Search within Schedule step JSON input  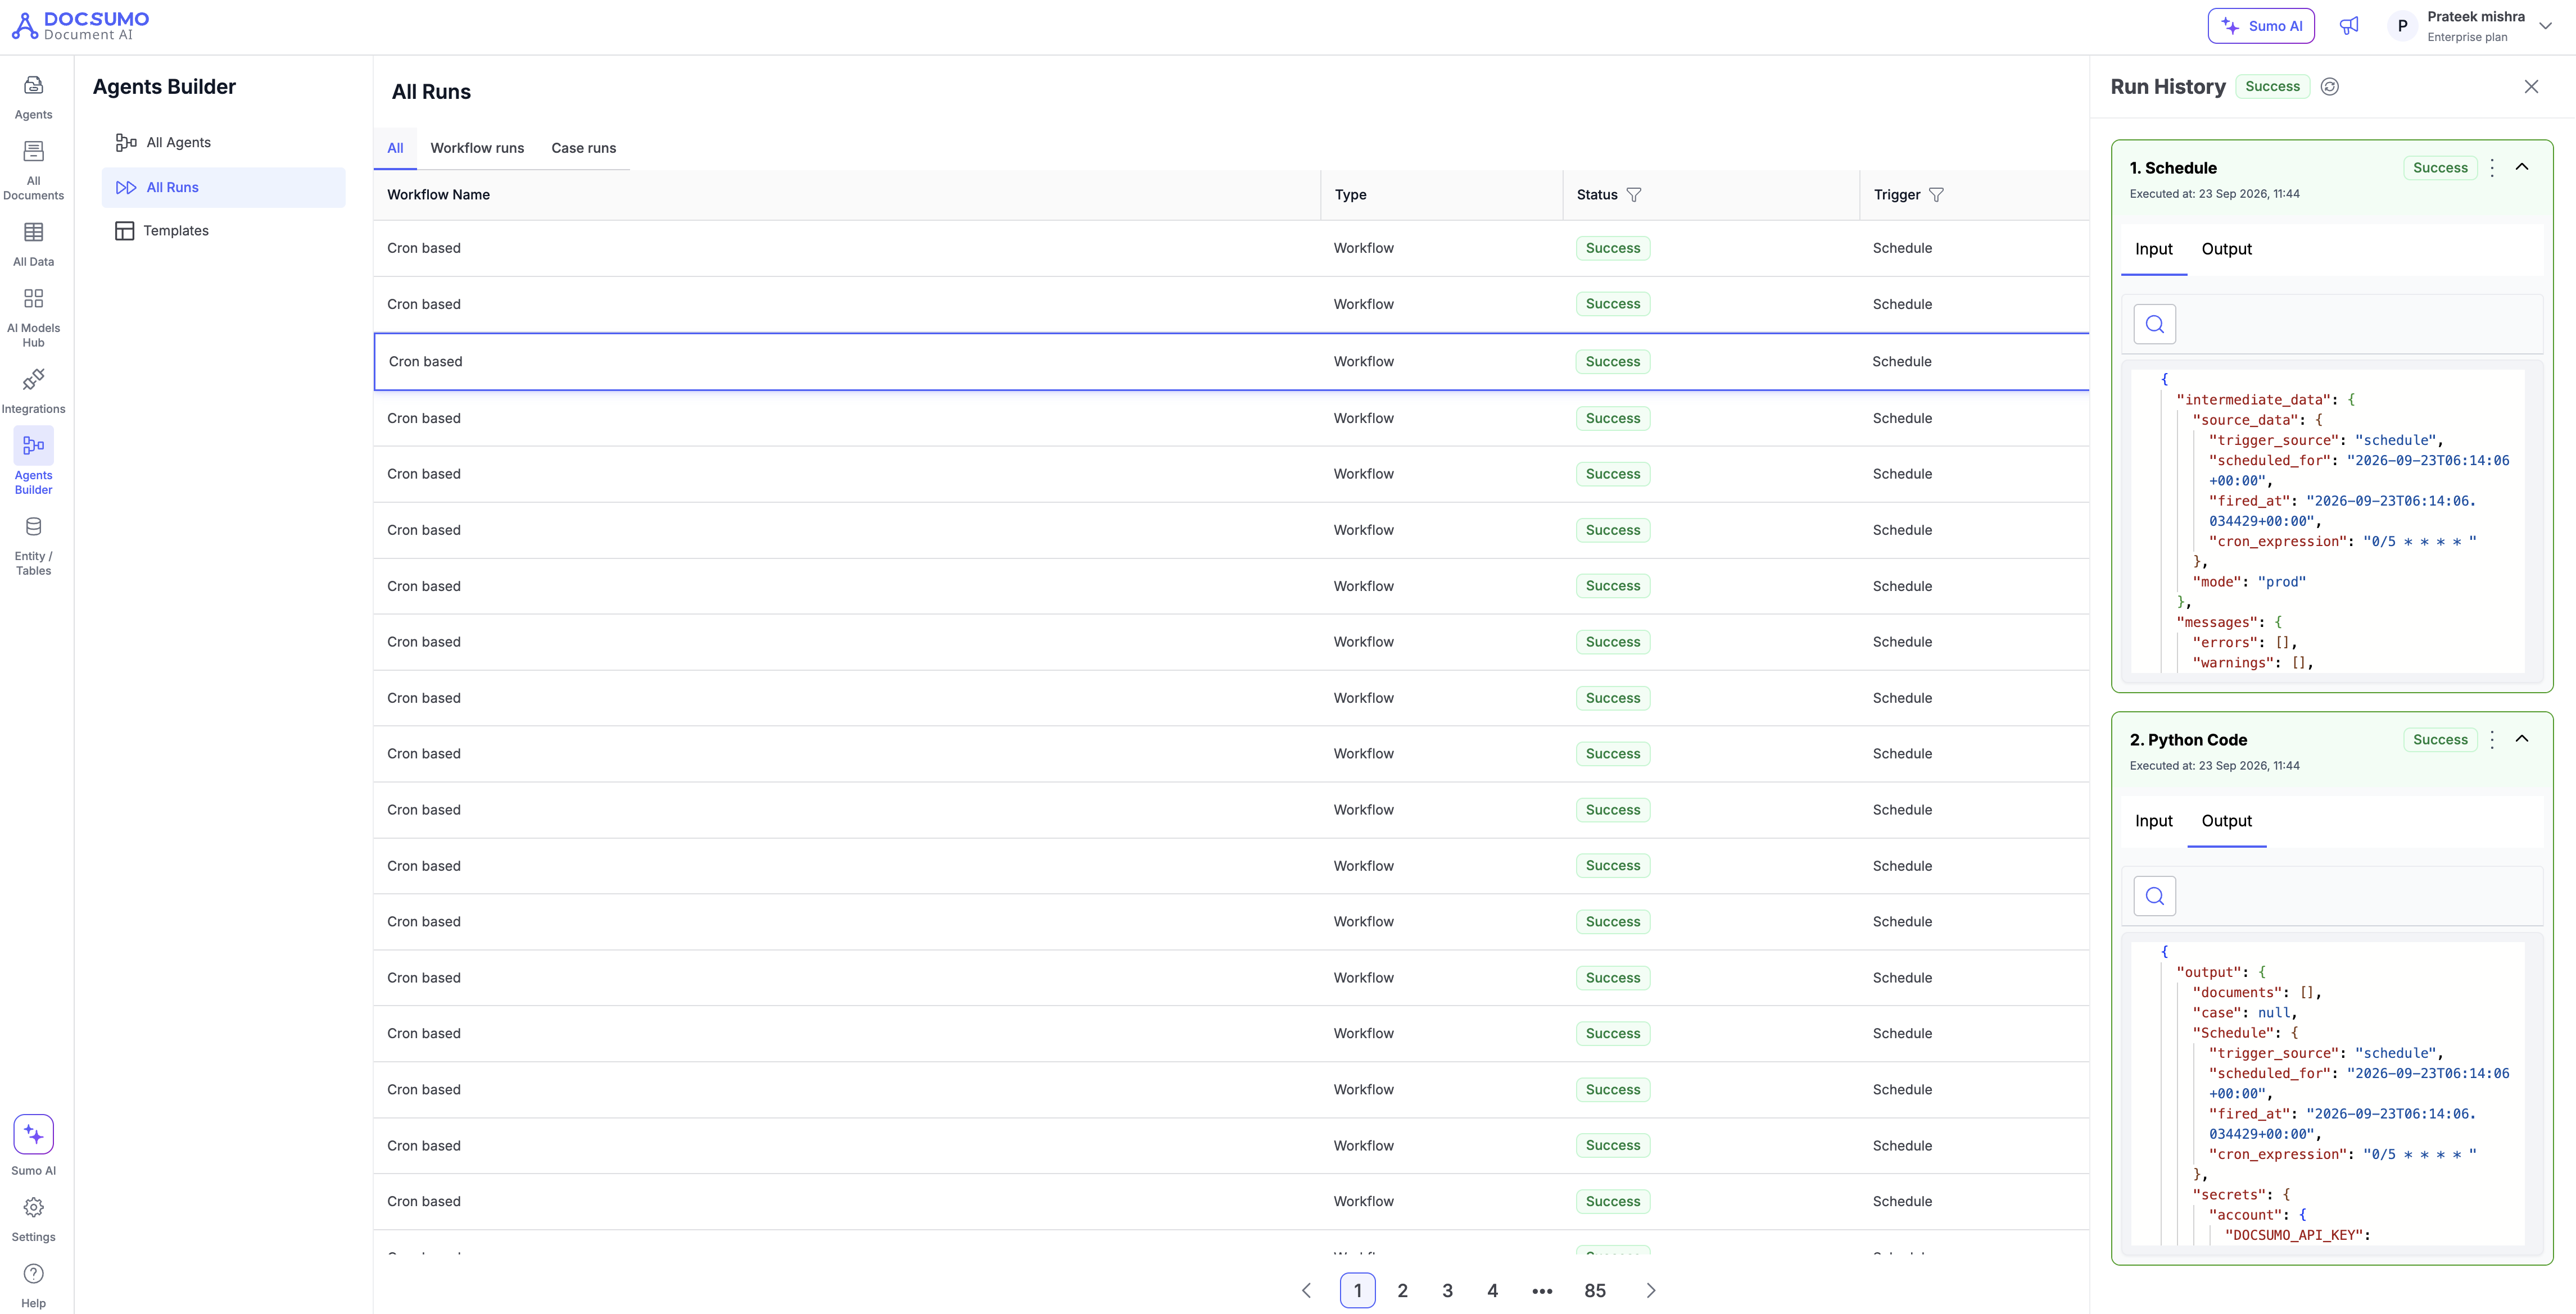(2155, 324)
